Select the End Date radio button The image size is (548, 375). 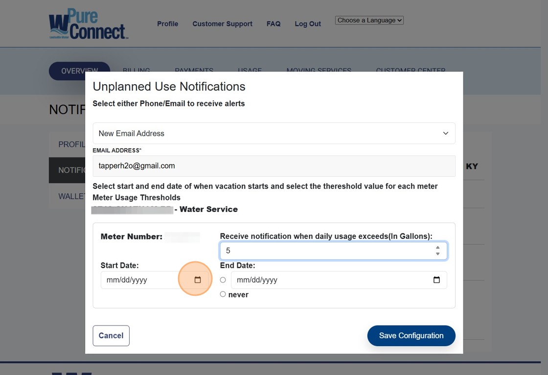coord(223,280)
